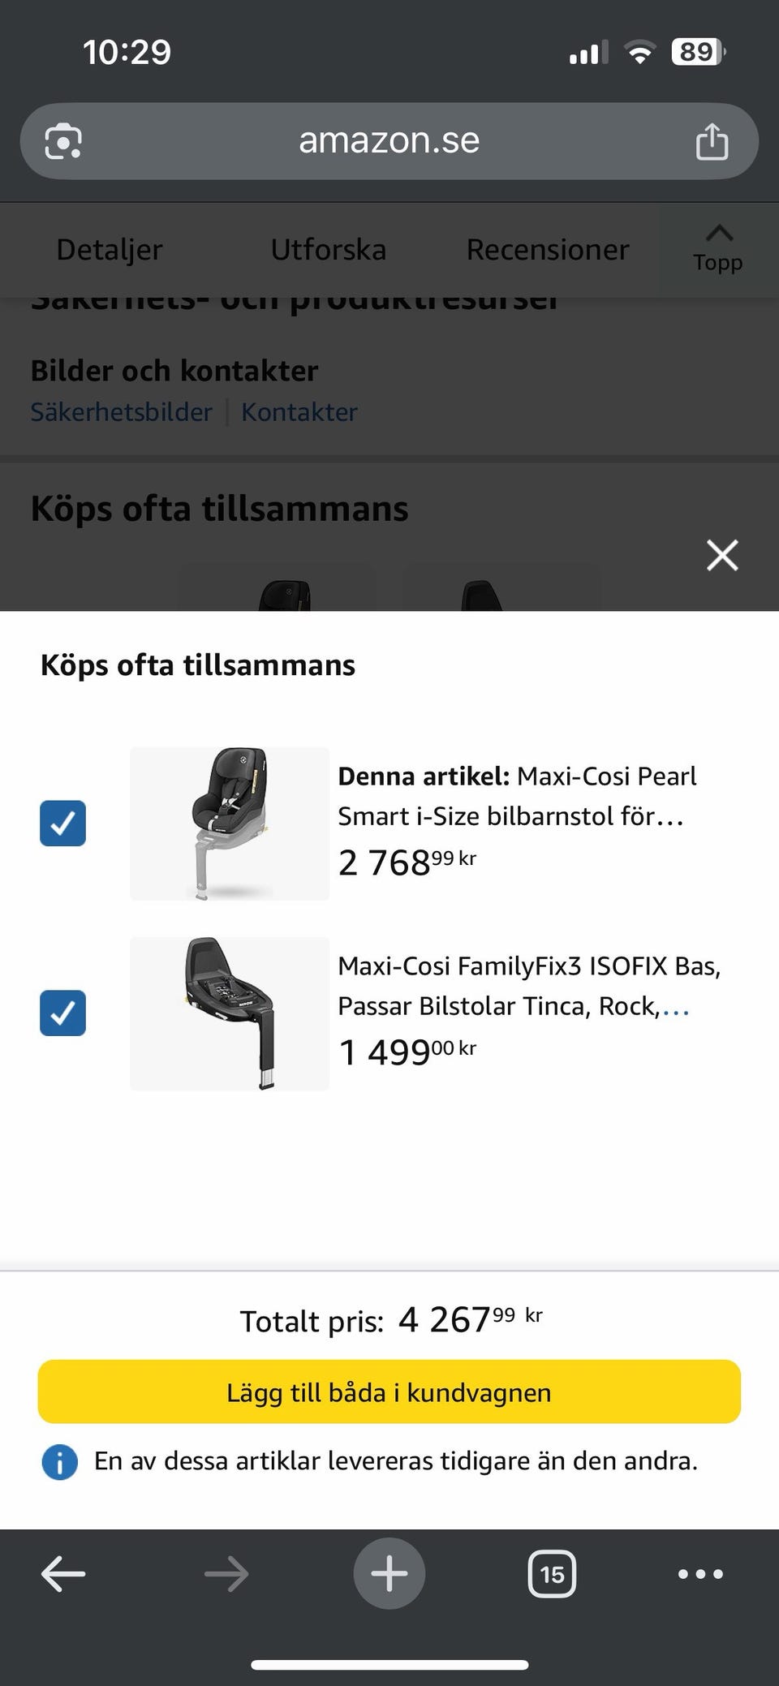Expand truncated FamilyFix3 title ellipsis

click(x=676, y=1008)
